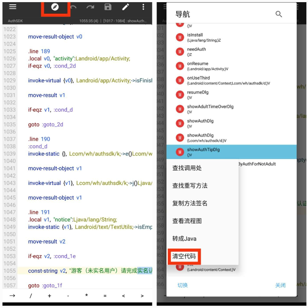Click line number 1055 in gutter
Screen dimensions: 308x308
pos(9,271)
